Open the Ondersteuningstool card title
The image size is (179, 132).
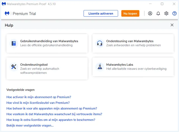click(34, 65)
